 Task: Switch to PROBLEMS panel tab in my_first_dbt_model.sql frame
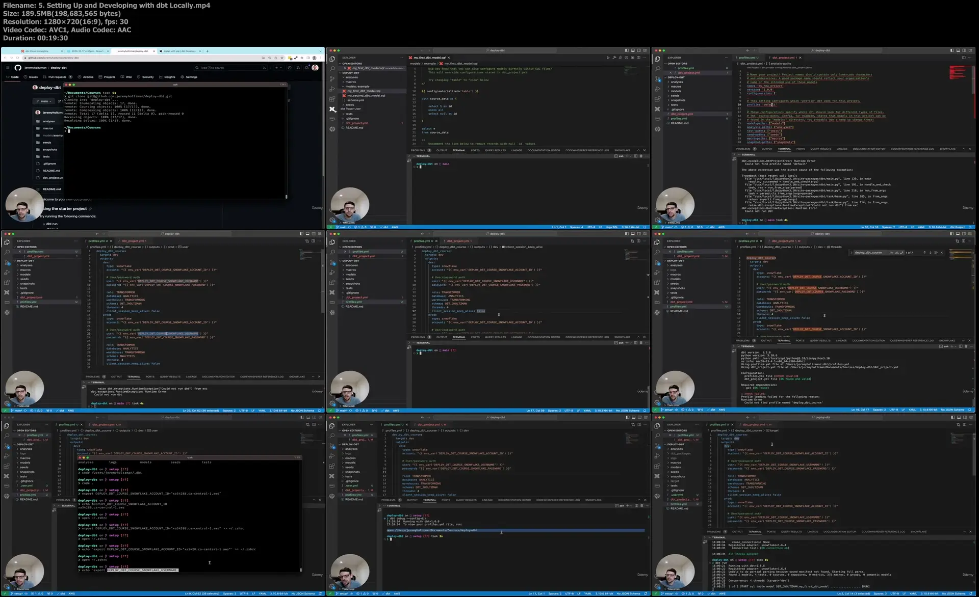click(x=421, y=150)
